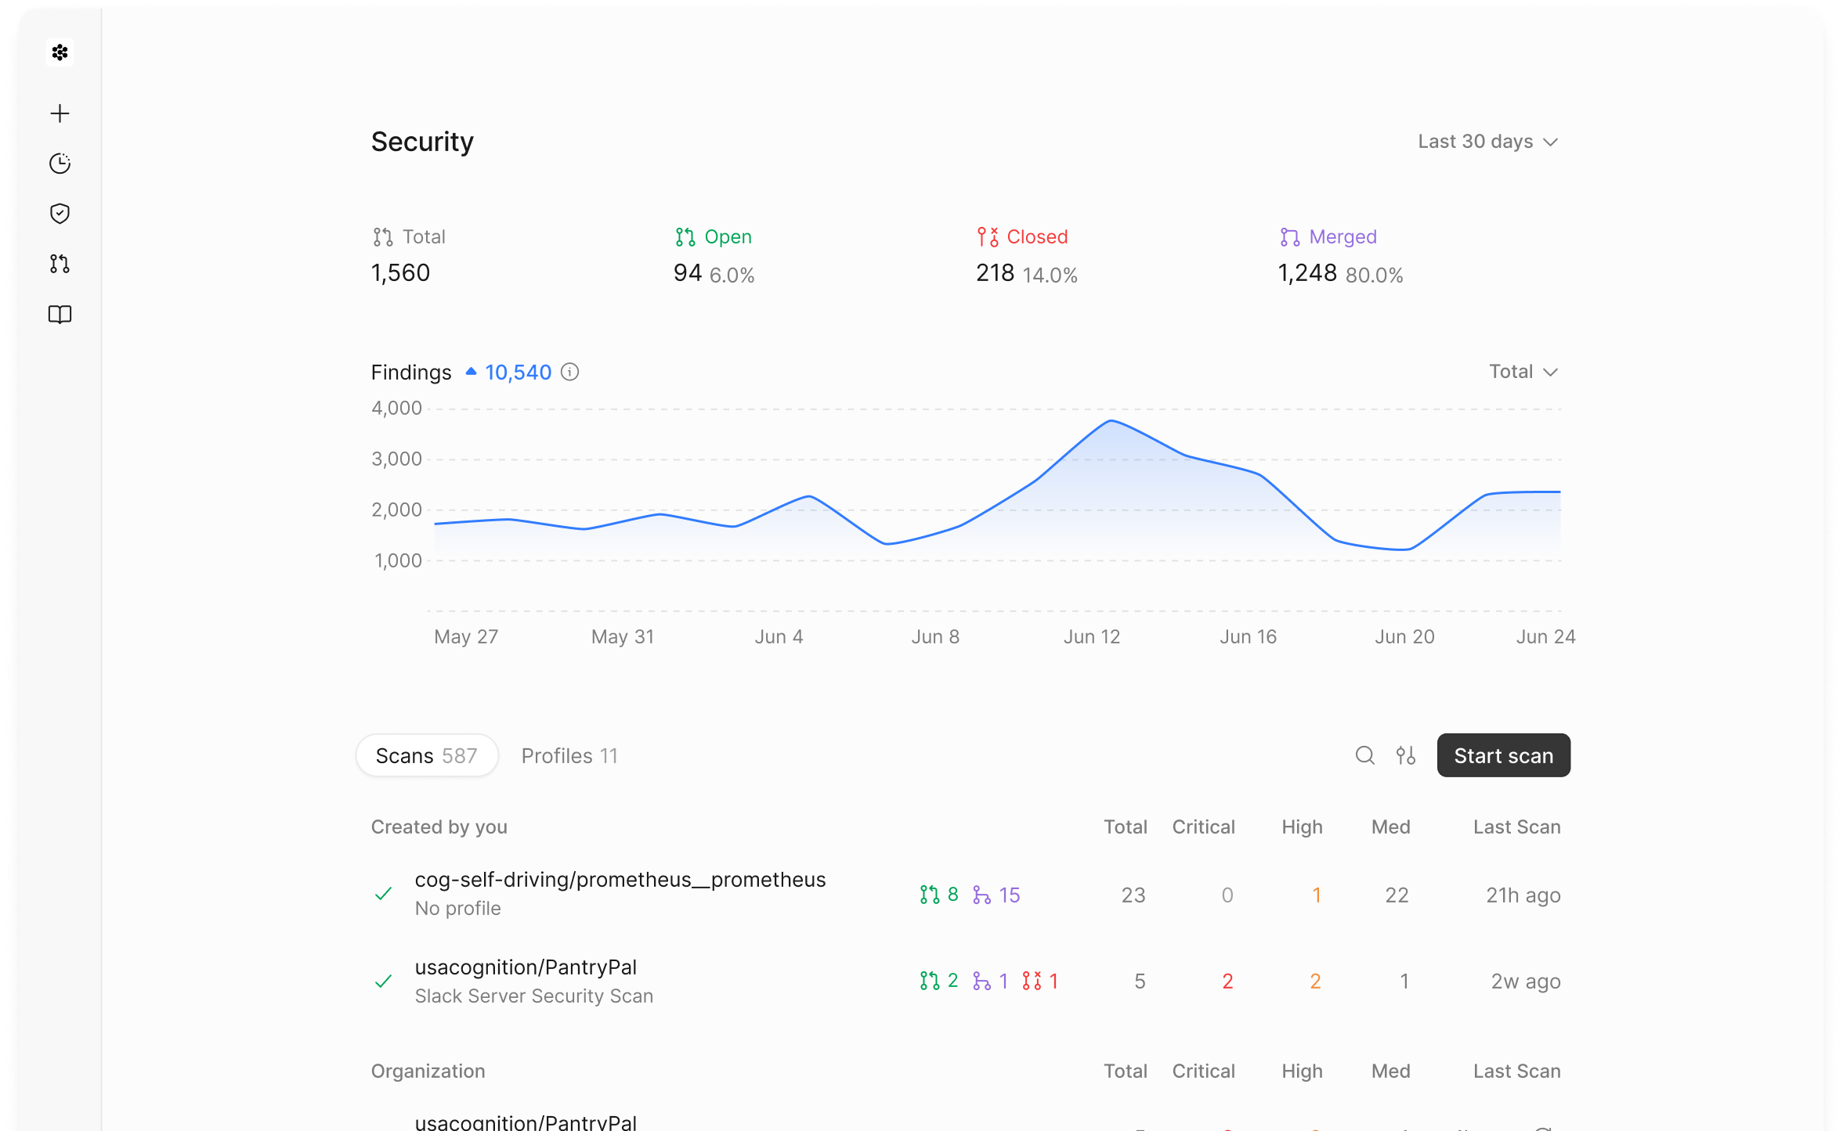Switch to the Profiles 11 tab
The height and width of the screenshot is (1131, 1843).
pyautogui.click(x=569, y=755)
